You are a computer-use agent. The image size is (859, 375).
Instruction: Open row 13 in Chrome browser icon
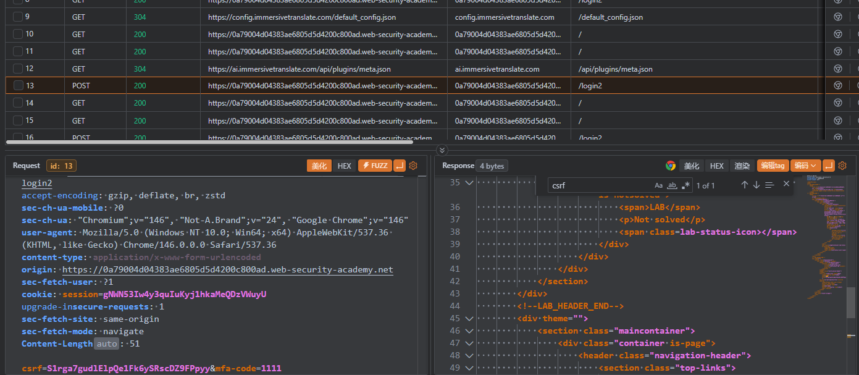point(837,86)
